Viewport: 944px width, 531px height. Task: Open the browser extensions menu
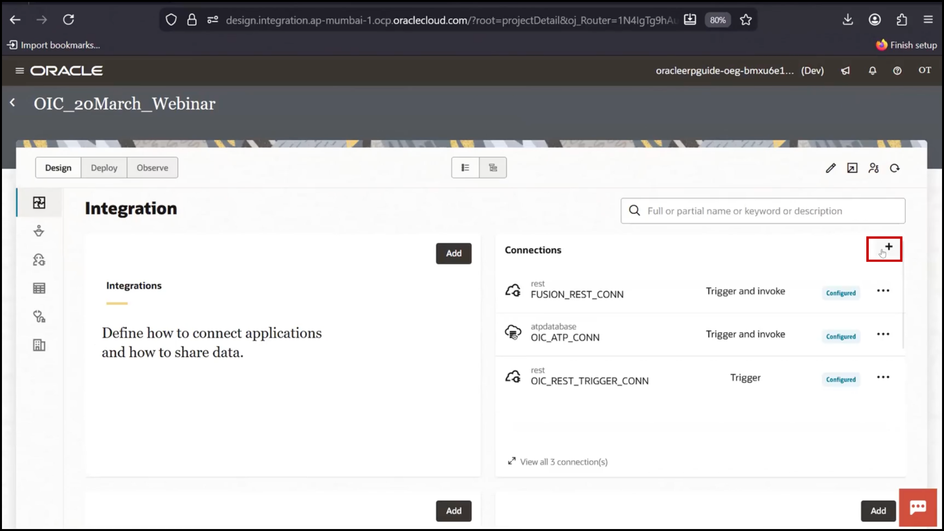[902, 20]
